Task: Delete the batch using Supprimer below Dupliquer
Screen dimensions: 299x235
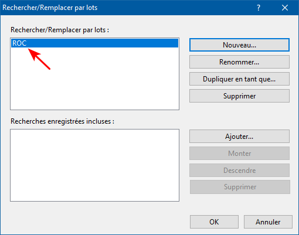Action: pos(239,96)
